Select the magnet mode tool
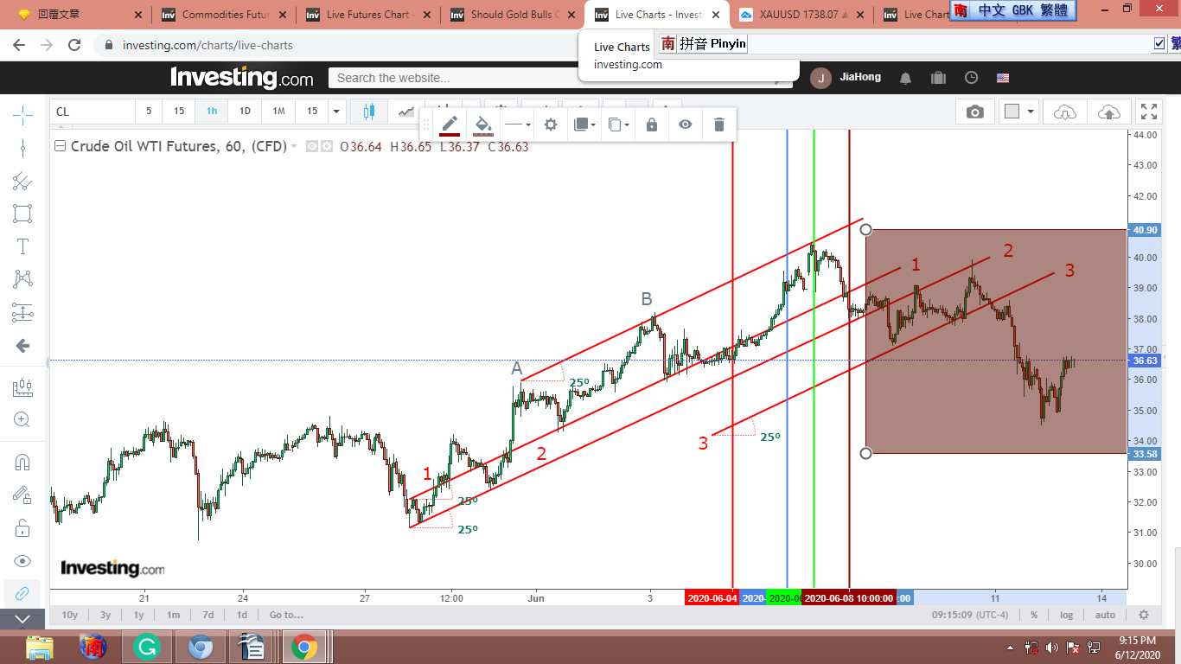Viewport: 1181px width, 664px height. 22,462
